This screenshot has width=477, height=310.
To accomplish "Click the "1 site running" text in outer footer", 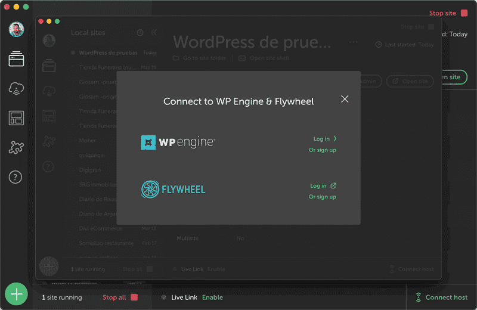I will point(62,297).
